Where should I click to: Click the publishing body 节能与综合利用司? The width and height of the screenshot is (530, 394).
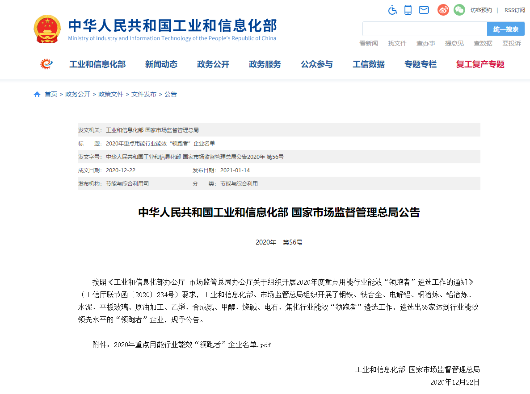point(127,184)
